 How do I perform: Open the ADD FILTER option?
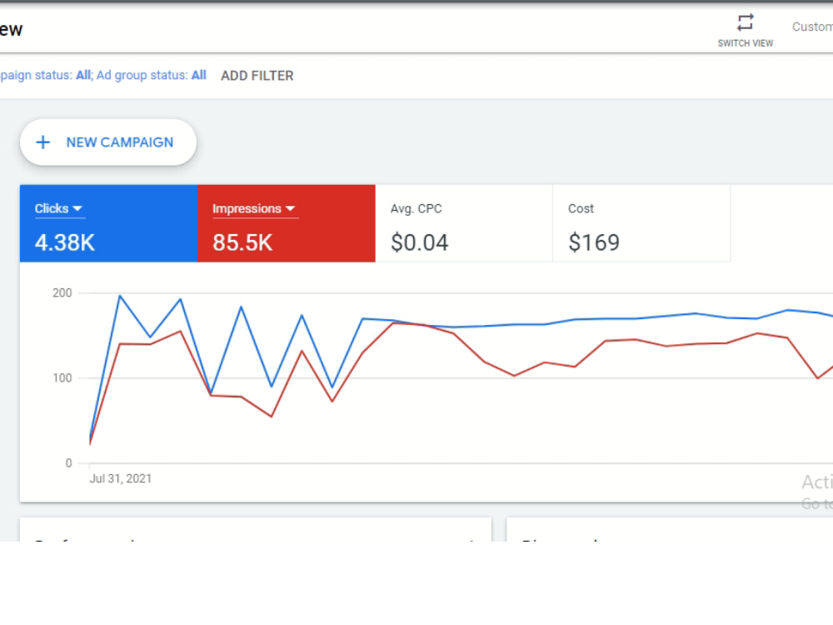coord(257,76)
